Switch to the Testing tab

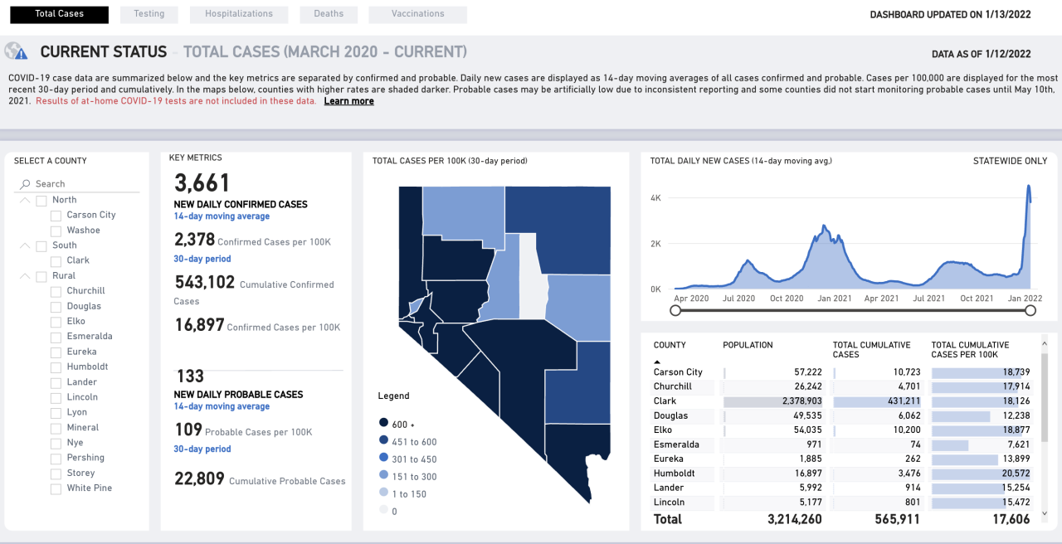[149, 14]
